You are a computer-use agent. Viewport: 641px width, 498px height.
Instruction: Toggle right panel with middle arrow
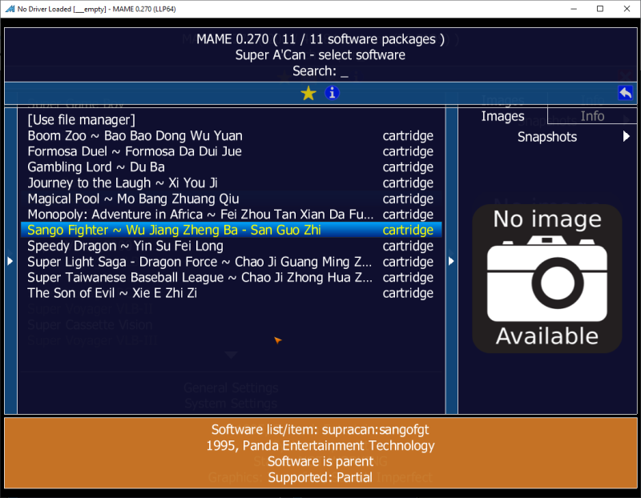[x=451, y=261]
